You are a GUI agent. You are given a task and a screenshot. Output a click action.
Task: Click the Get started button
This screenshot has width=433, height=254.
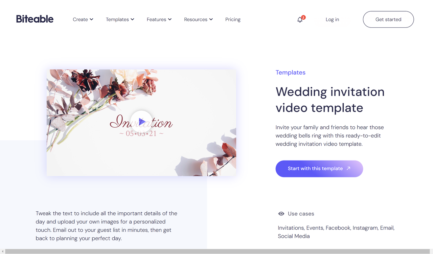[388, 19]
